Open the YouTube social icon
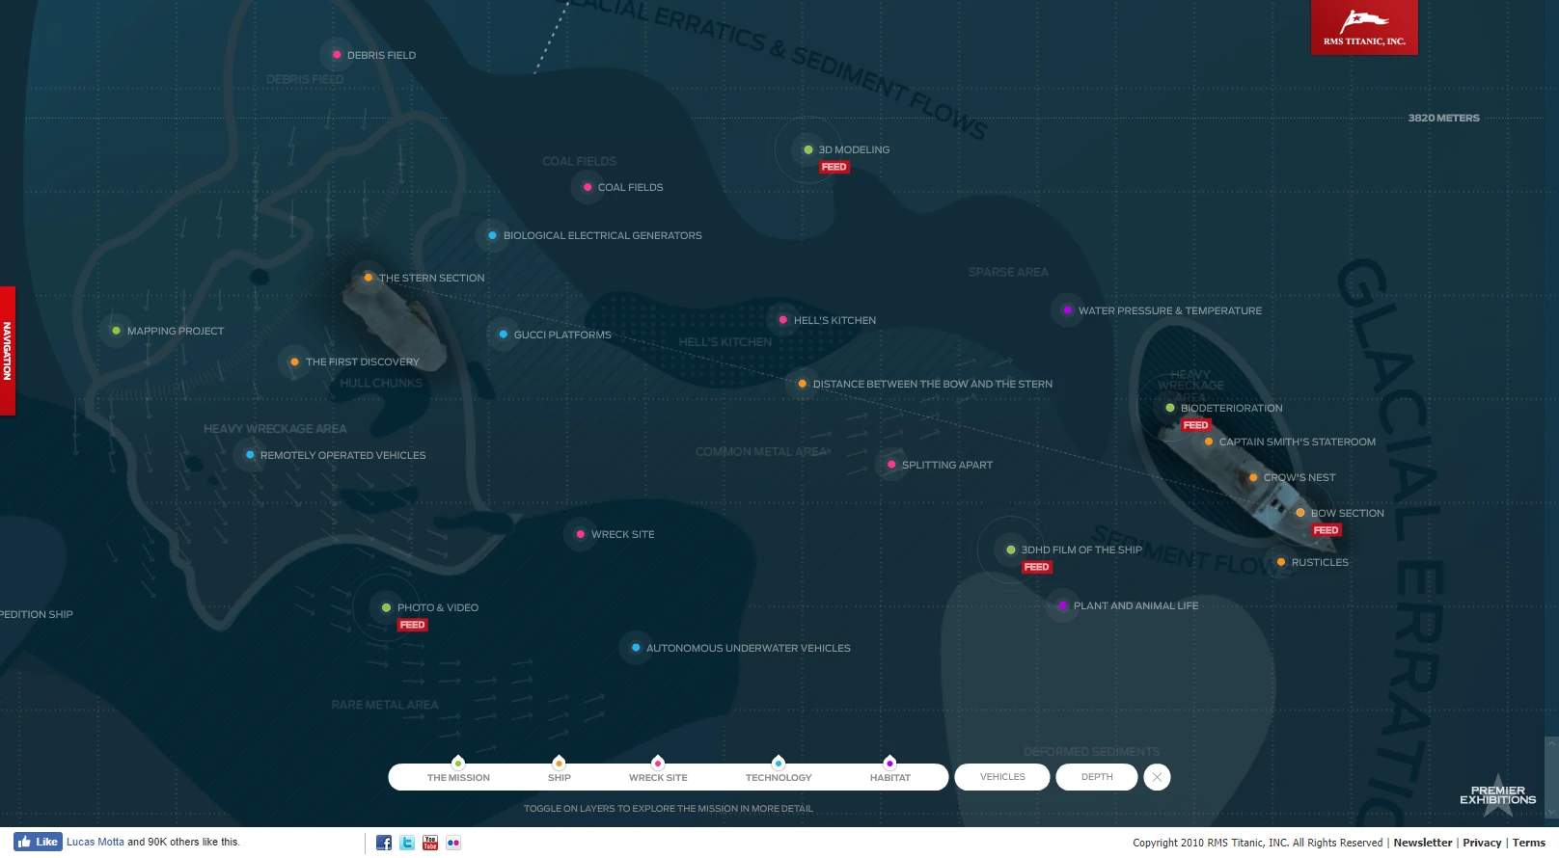The image size is (1559, 858). [x=430, y=843]
